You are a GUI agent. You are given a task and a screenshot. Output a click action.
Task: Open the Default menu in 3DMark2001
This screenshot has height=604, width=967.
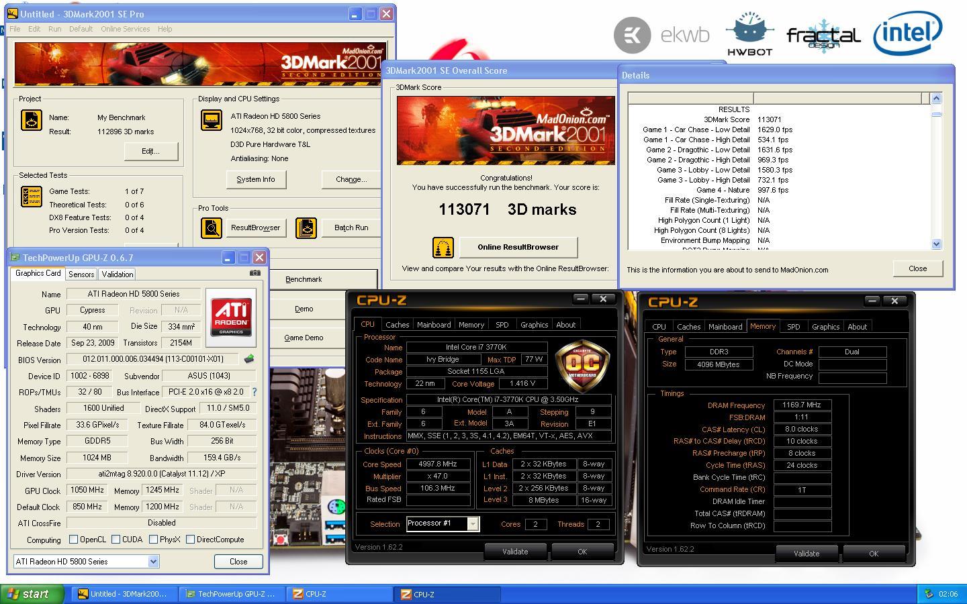click(81, 29)
